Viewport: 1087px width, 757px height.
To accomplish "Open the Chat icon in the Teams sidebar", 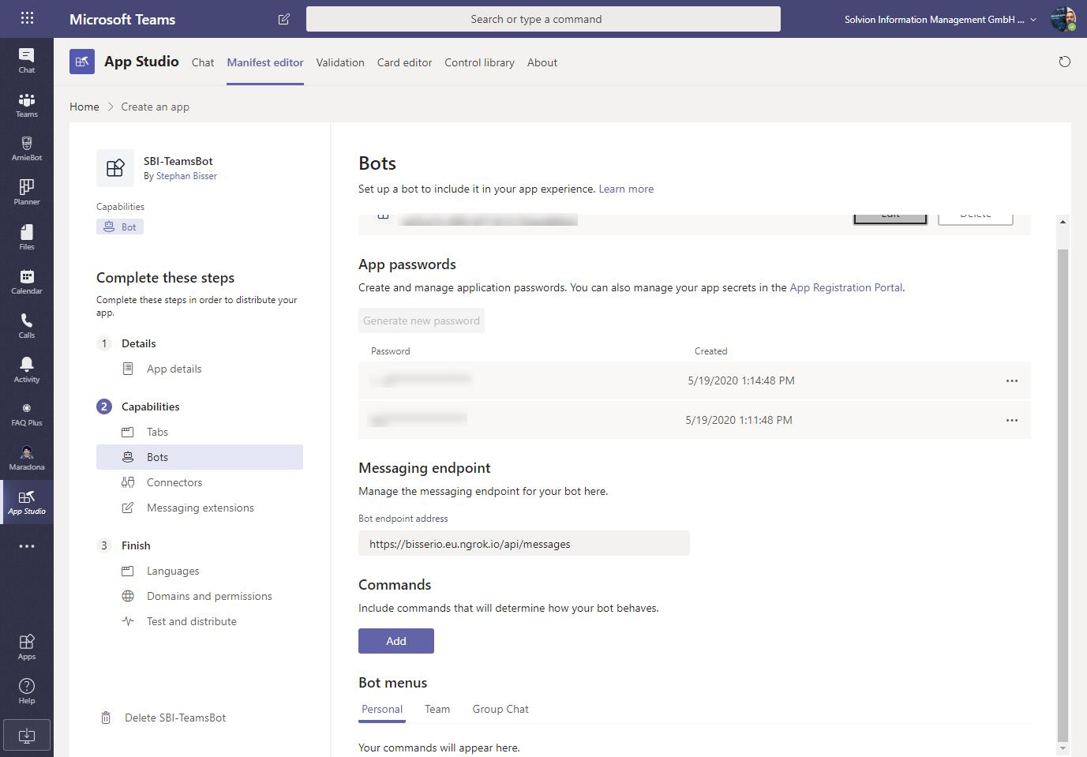I will point(27,60).
